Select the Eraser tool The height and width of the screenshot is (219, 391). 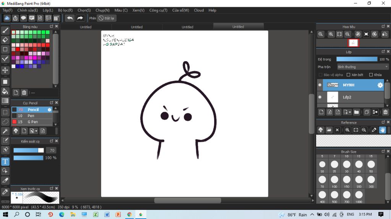pos(5,40)
